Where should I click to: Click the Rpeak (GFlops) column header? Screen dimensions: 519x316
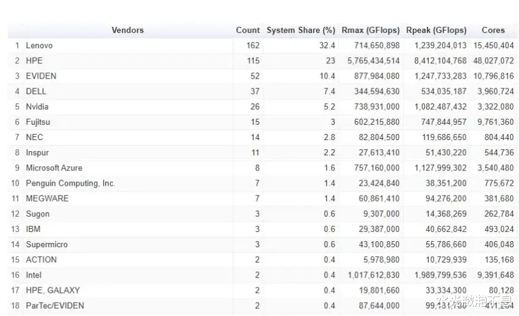click(x=436, y=30)
